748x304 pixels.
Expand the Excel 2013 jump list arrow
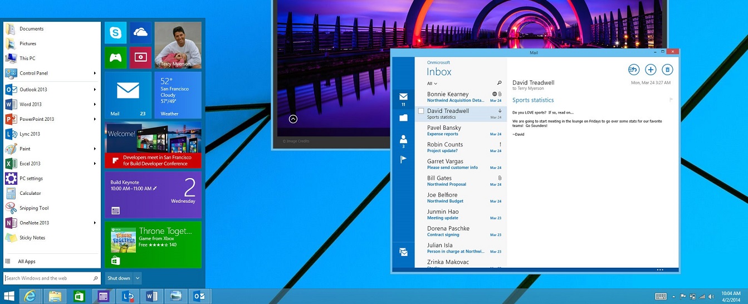(x=95, y=164)
